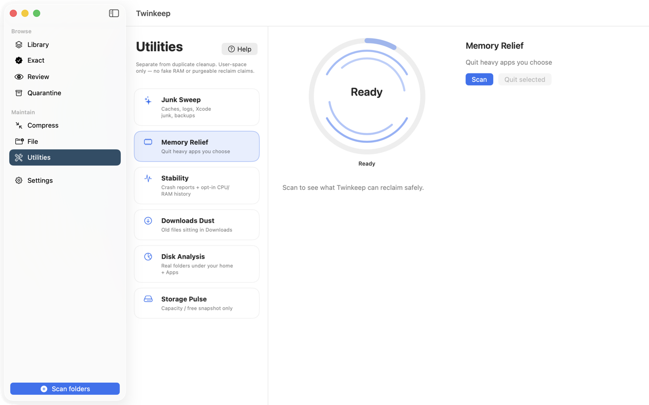Click the Junk Sweep sparkle icon

148,100
